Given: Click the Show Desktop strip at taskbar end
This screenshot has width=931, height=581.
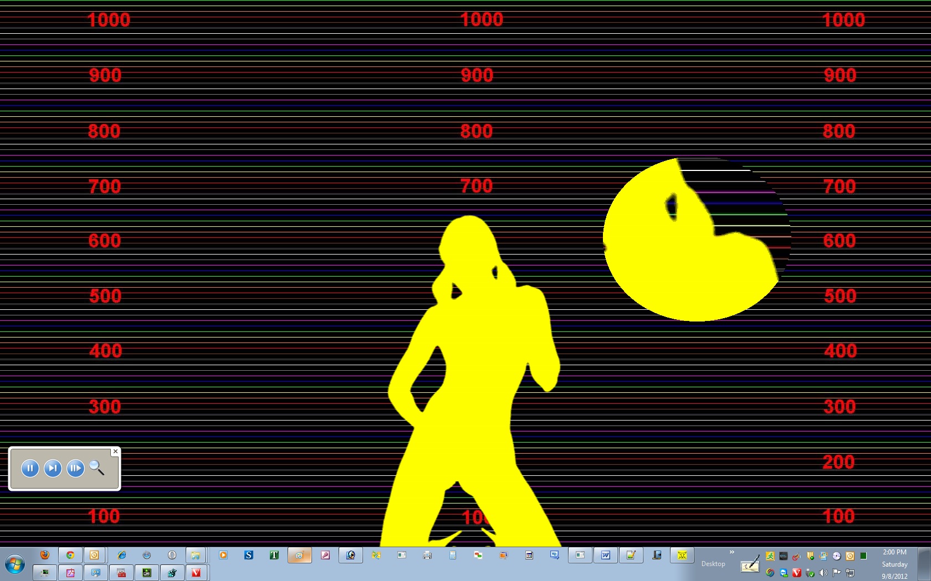Looking at the screenshot, I should coord(924,564).
